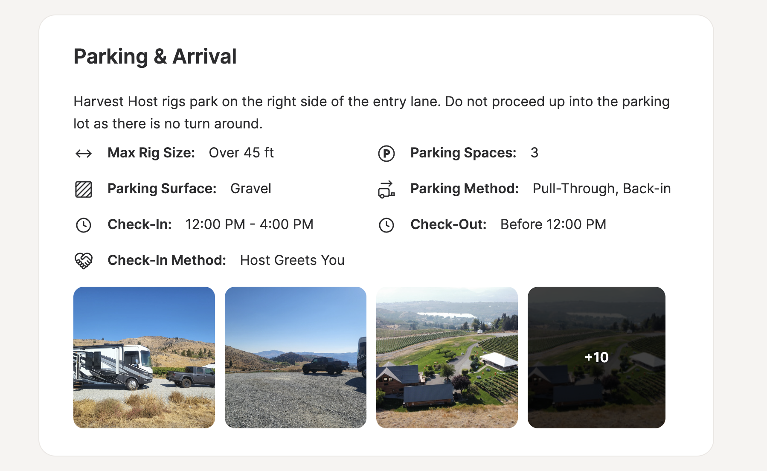Screen dimensions: 767x471
Task: Click the 12:00 PM - 4:00 PM check-in time
Action: coord(250,224)
